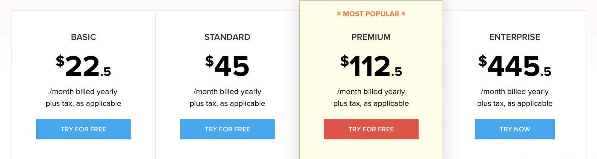Start the Standard plan free trial
The image size is (597, 159).
pos(227,129)
